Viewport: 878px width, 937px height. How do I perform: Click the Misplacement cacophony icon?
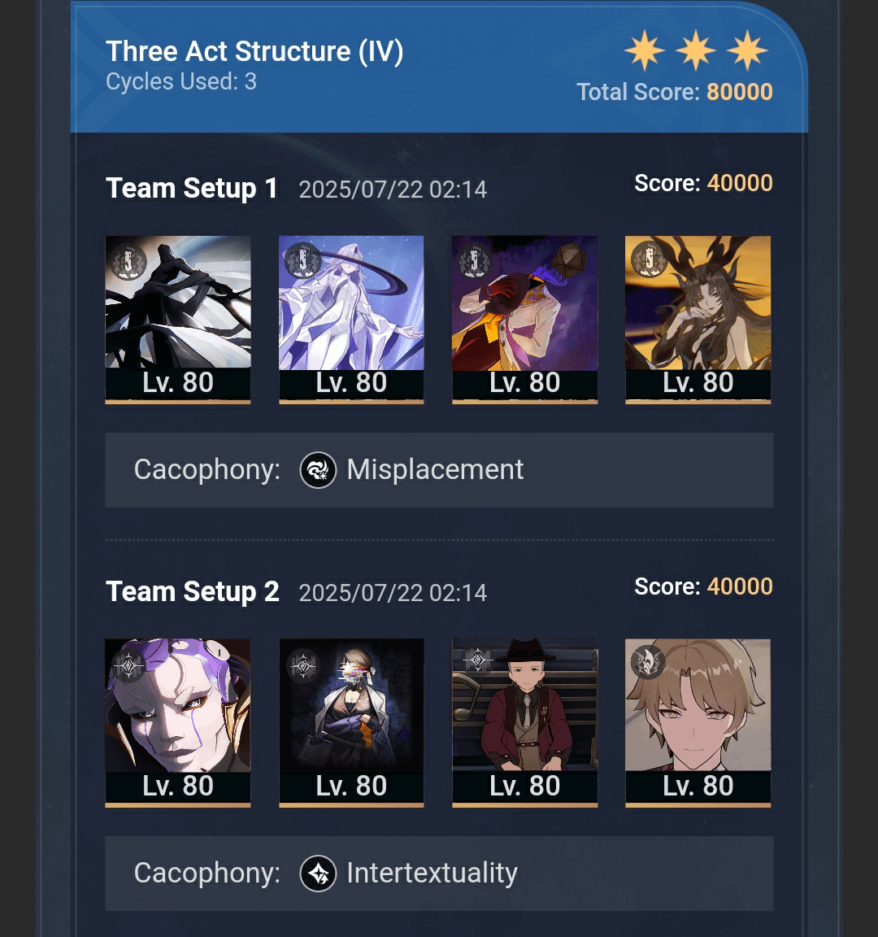click(x=318, y=469)
